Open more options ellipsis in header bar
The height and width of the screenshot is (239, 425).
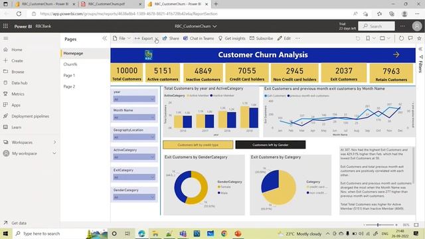coord(402,27)
